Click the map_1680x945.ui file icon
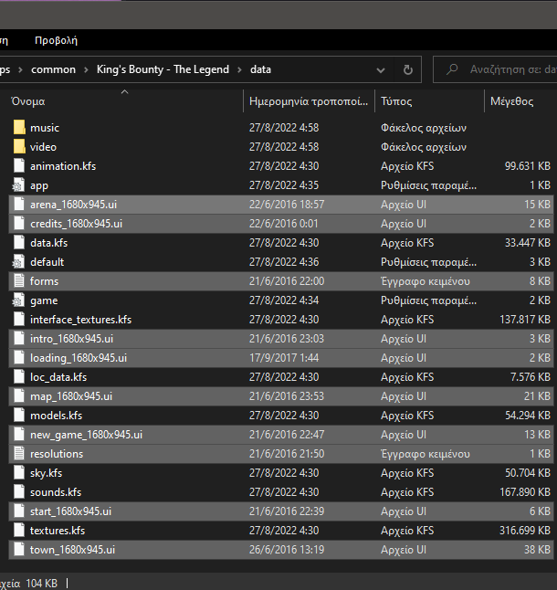 pyautogui.click(x=19, y=396)
